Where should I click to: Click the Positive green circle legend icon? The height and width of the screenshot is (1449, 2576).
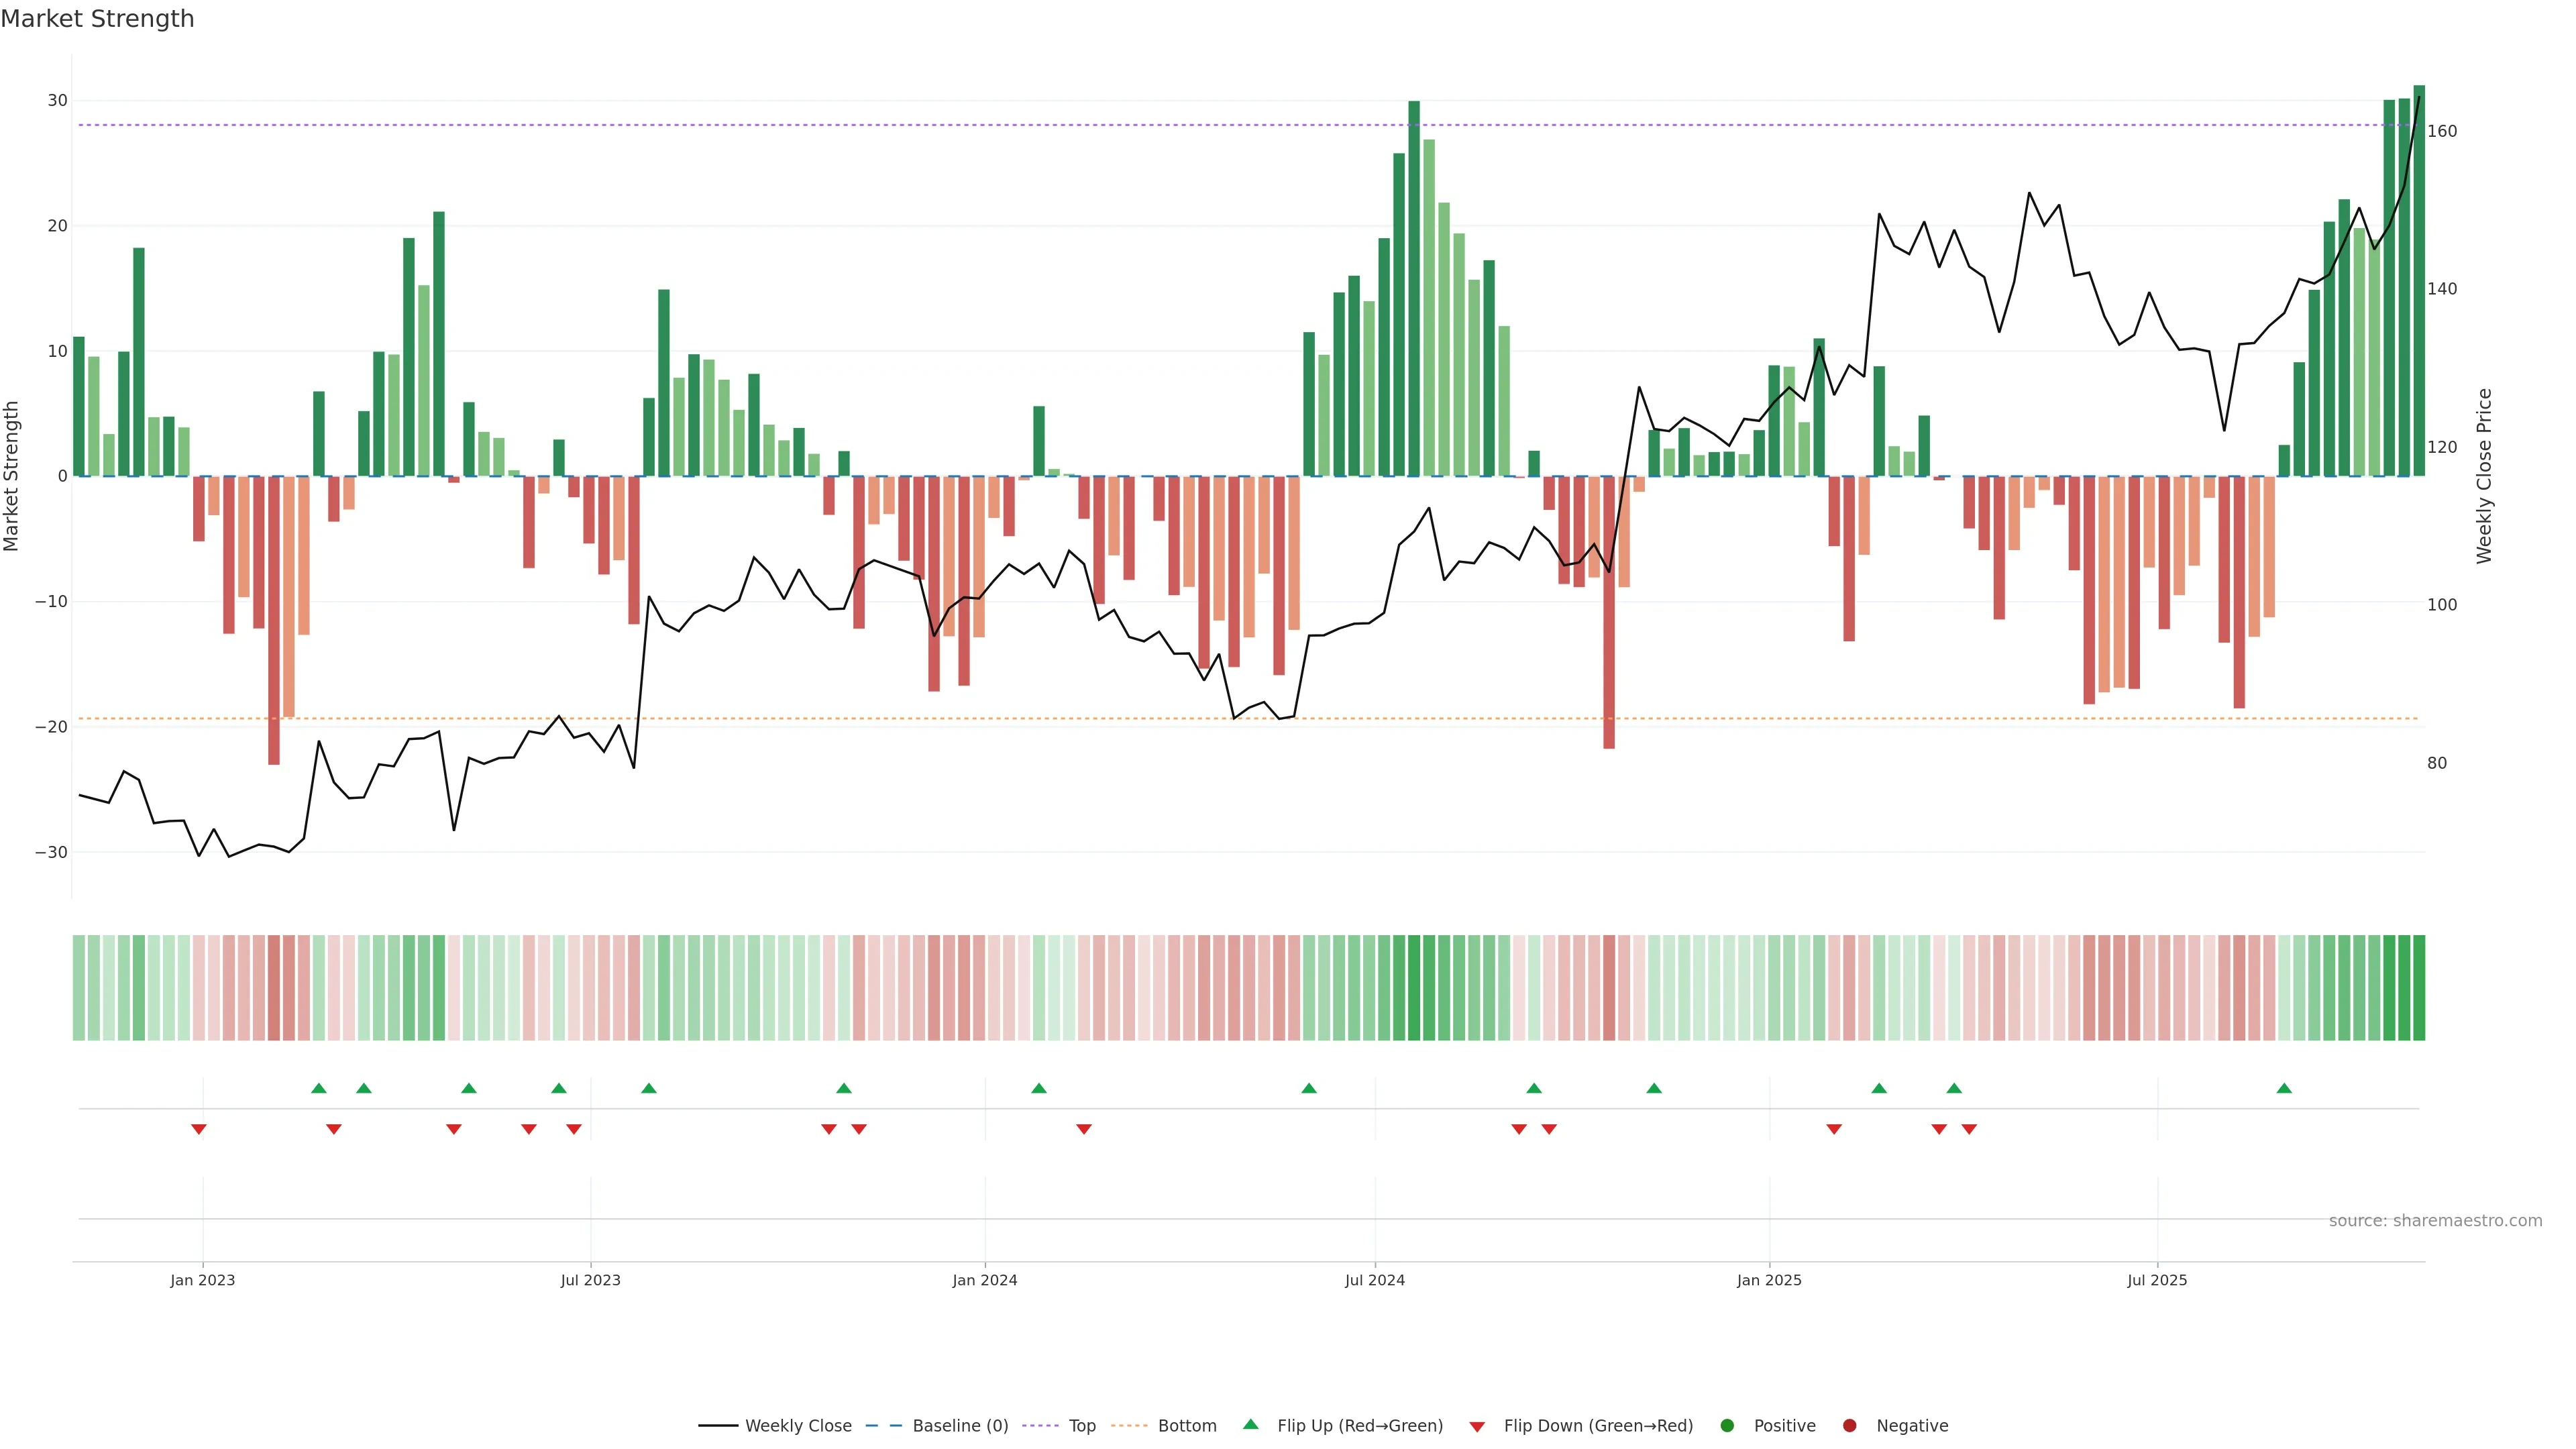[x=1727, y=1425]
